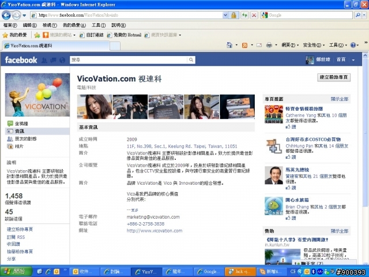This screenshot has height=277, width=369.
Task: Click the Windows 開始 Start button
Action: point(16,272)
